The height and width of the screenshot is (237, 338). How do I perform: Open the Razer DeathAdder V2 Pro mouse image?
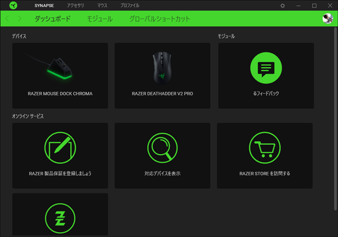(162, 68)
